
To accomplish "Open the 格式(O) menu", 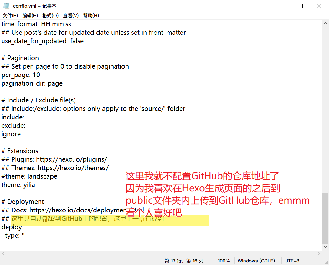I will (x=50, y=15).
